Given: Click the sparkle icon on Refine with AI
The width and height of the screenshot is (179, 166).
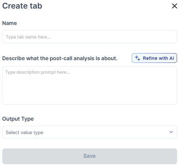Looking at the screenshot, I should [137, 58].
